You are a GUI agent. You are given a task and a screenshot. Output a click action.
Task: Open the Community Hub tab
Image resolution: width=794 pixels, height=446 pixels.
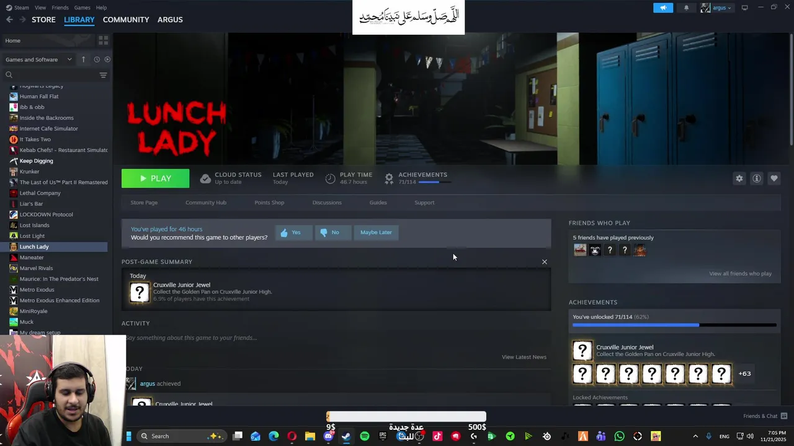click(x=206, y=203)
